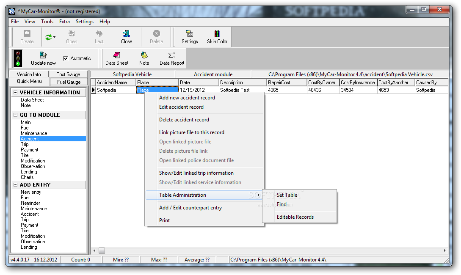Image resolution: width=461 pixels, height=275 pixels.
Task: Open the File menu
Action: [x=15, y=22]
